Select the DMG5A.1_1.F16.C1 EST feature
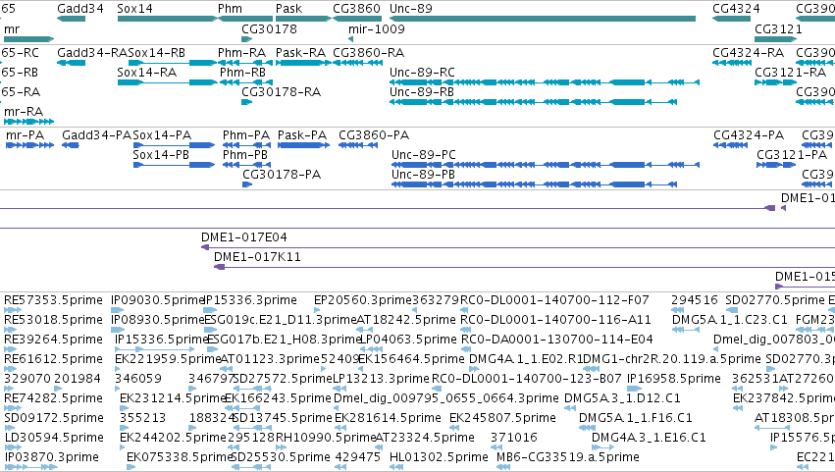The height and width of the screenshot is (472, 835). pos(587,428)
